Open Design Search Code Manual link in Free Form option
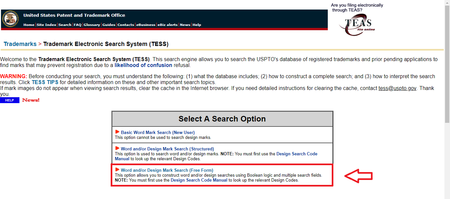The width and height of the screenshot is (450, 199). pyautogui.click(x=199, y=180)
